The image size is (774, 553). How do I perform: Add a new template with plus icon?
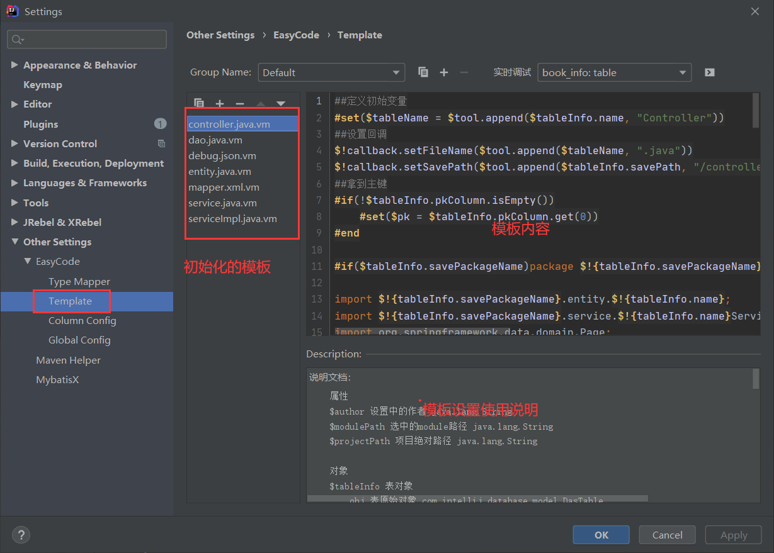pyautogui.click(x=220, y=103)
